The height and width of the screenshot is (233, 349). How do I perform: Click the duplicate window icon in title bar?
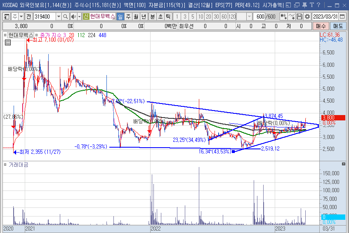[x=297, y=5]
